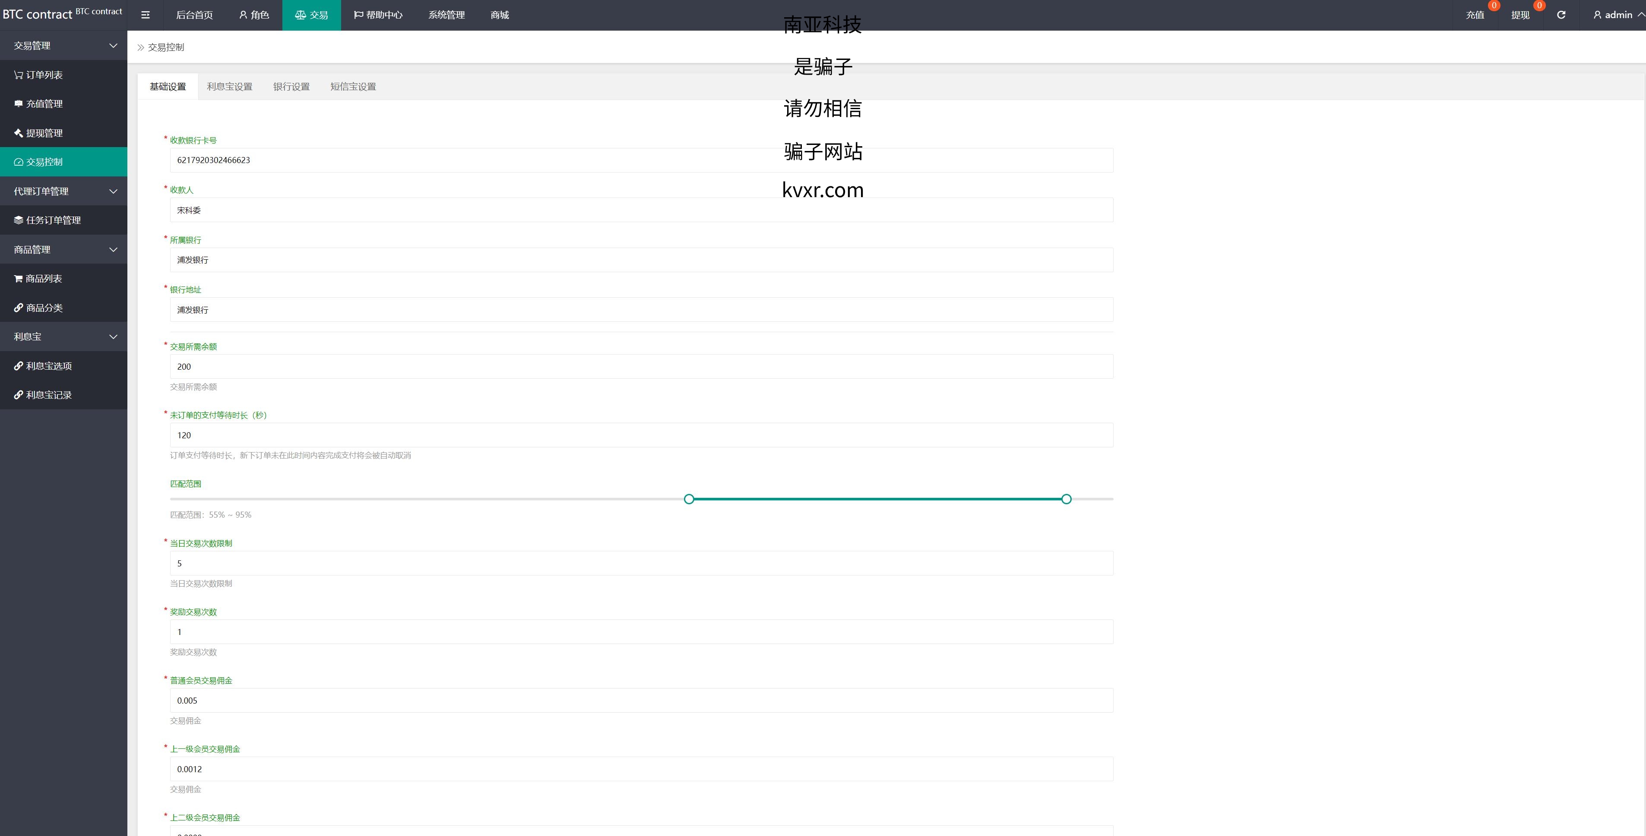The image size is (1646, 836).
Task: Click cart icon beside 订单列表
Action: [19, 75]
